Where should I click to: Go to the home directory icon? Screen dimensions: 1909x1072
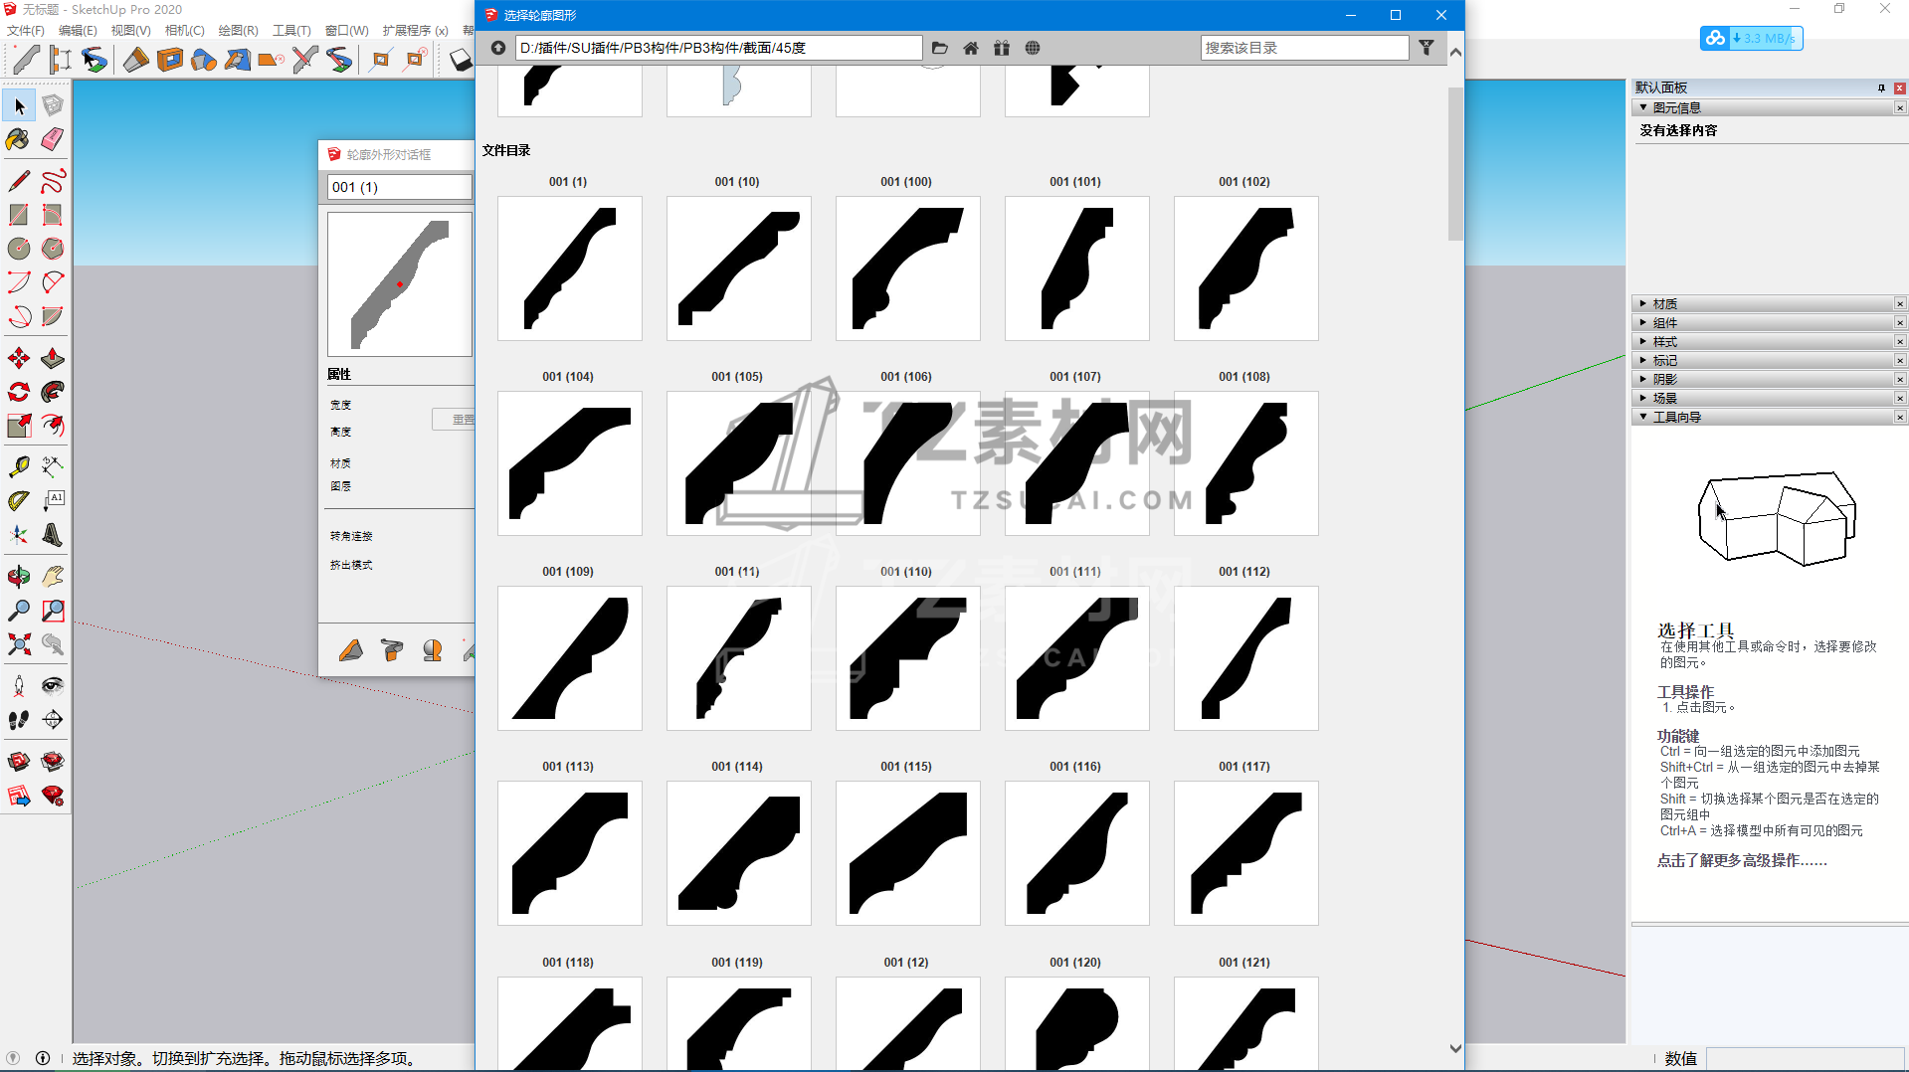tap(971, 48)
